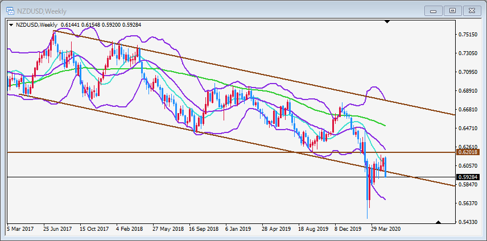The height and width of the screenshot is (241, 487).
Task: Click the OHLC values text in chart header
Action: pos(101,25)
